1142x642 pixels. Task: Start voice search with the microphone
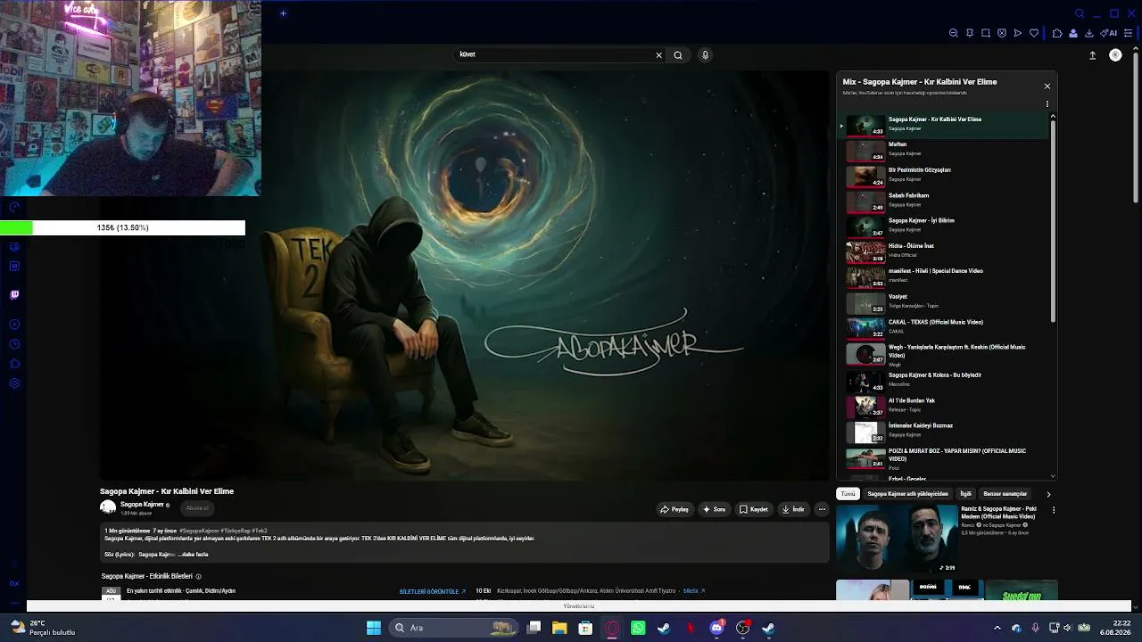pos(705,55)
